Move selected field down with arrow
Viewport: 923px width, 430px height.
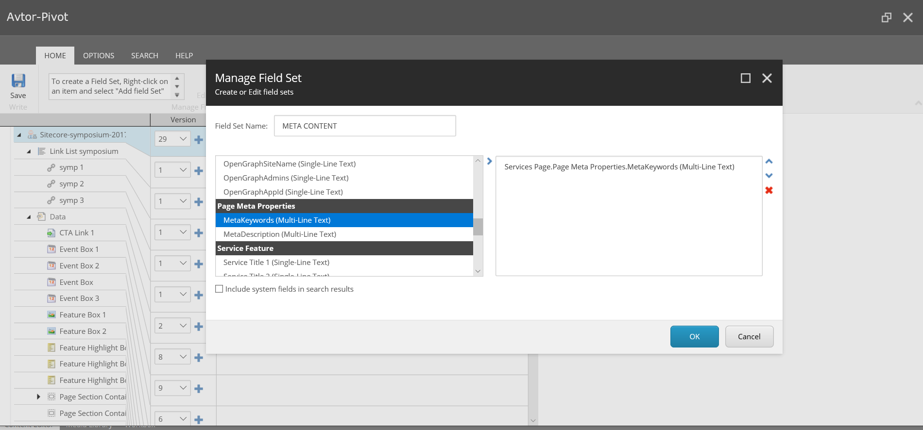(x=769, y=176)
